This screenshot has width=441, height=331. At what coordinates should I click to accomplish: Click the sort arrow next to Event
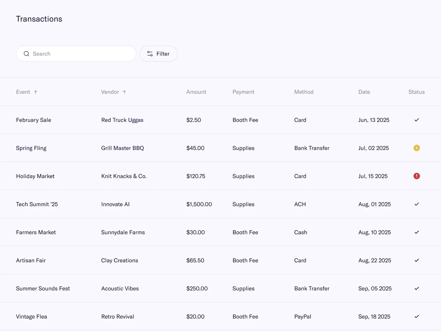(36, 92)
